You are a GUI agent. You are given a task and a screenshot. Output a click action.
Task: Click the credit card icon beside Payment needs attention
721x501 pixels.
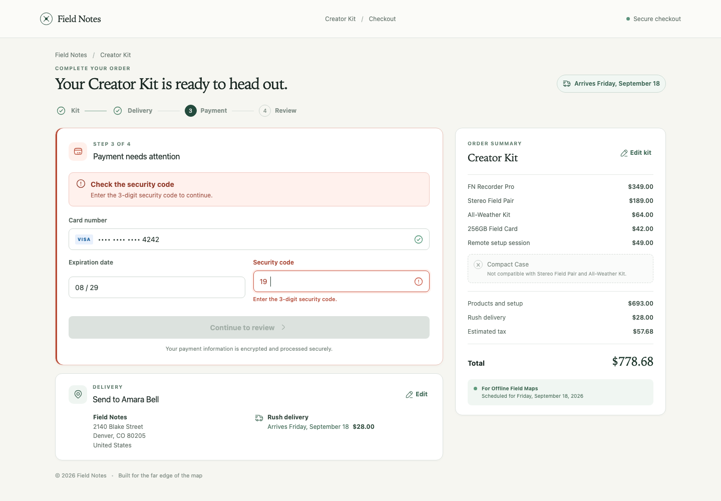78,151
